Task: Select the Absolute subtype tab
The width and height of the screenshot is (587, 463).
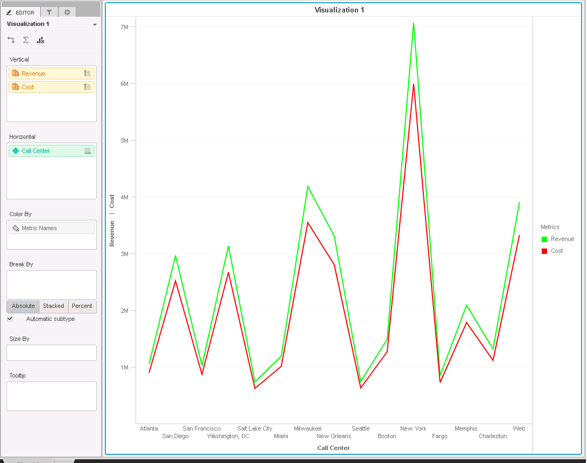Action: click(23, 306)
